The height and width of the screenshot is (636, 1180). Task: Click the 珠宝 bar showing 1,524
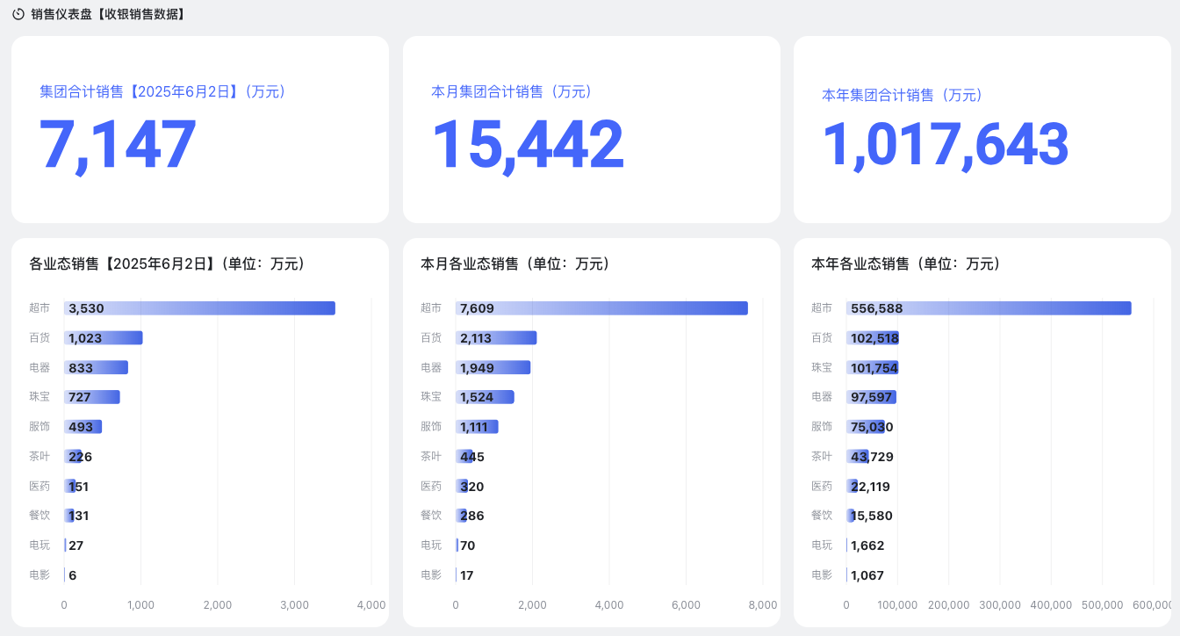[x=485, y=397]
